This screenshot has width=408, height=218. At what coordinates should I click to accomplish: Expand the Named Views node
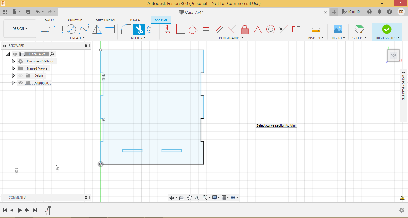[x=13, y=68]
